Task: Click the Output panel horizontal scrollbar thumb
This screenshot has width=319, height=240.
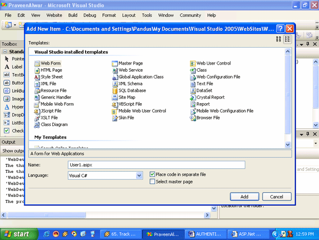Action: 47,215
